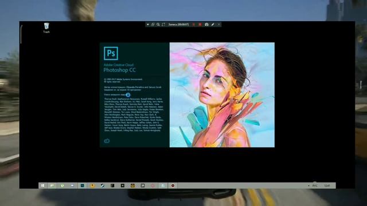Switch the РУС input language indicator
The width and height of the screenshot is (367, 206).
(x=315, y=185)
